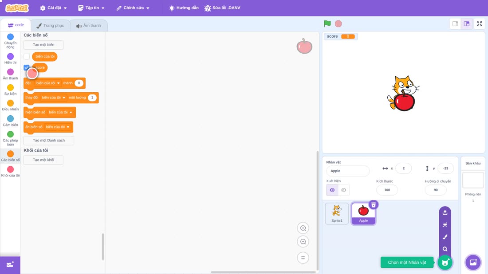Search the sprite library
The image size is (488, 274).
[x=445, y=249]
